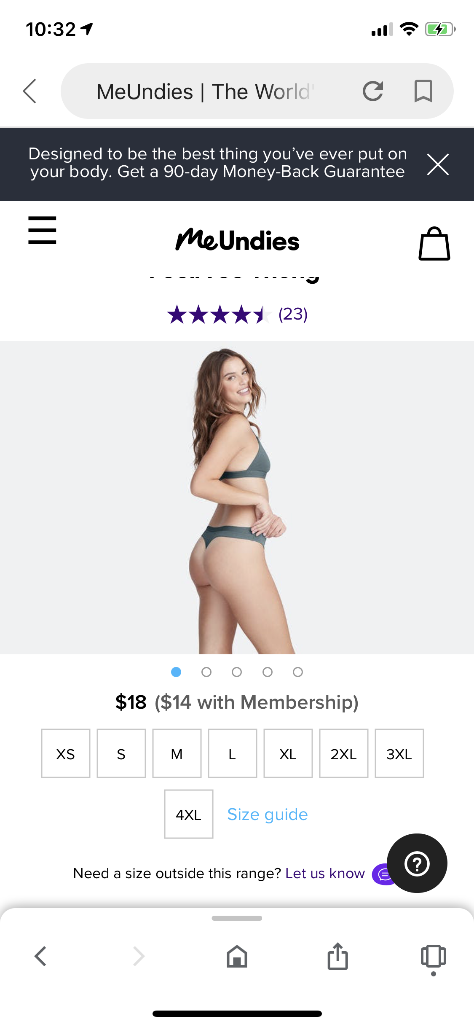Go to the browser home icon
The image size is (474, 1027).
point(237,956)
